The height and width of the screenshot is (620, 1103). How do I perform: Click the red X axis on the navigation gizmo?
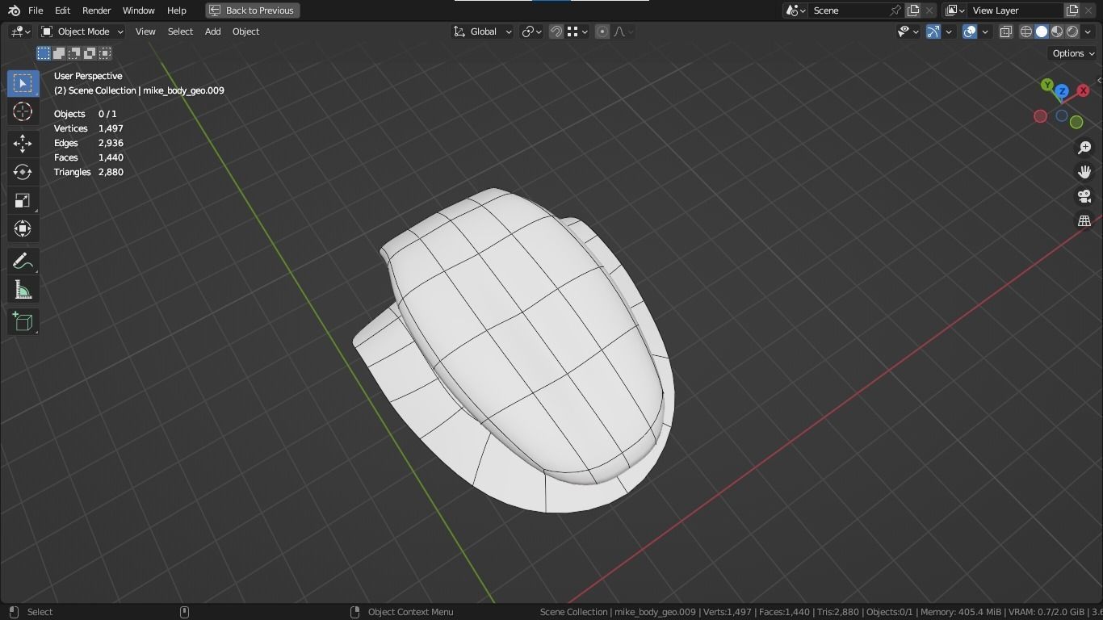(1083, 90)
